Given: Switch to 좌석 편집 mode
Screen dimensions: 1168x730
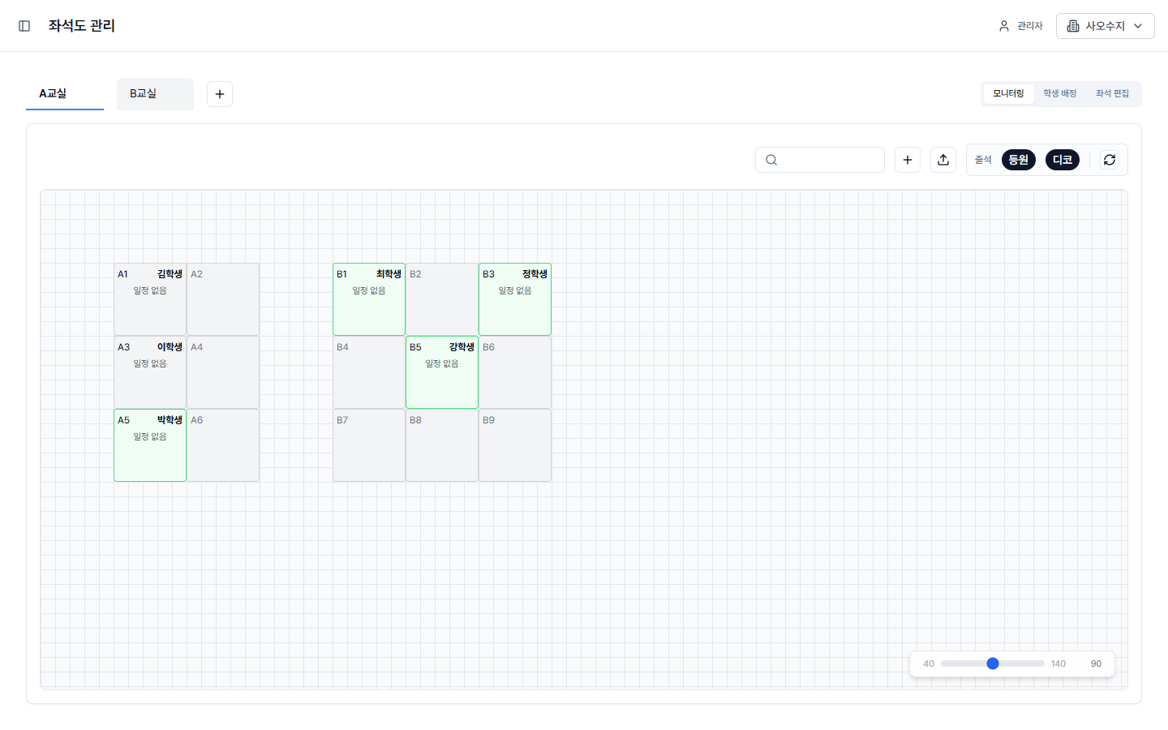Looking at the screenshot, I should coord(1112,94).
